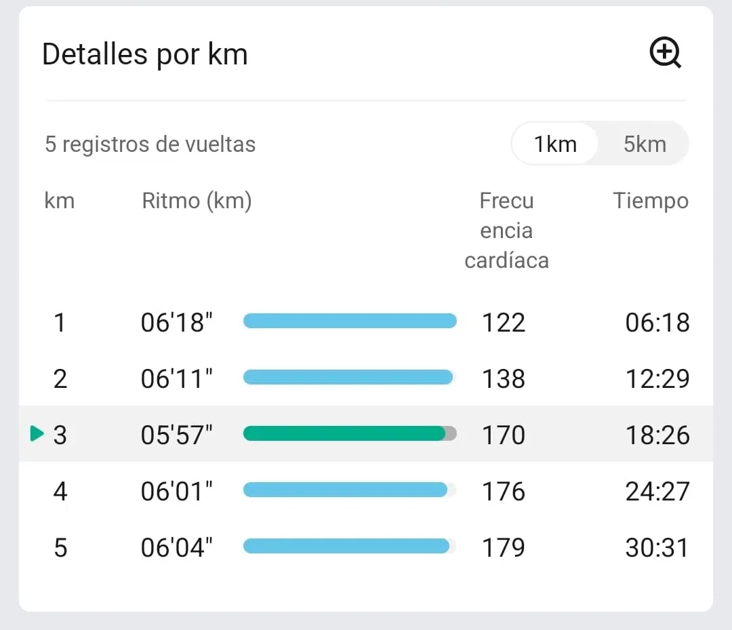The image size is (732, 630).
Task: Click the 5 registros de vueltas label
Action: point(150,144)
